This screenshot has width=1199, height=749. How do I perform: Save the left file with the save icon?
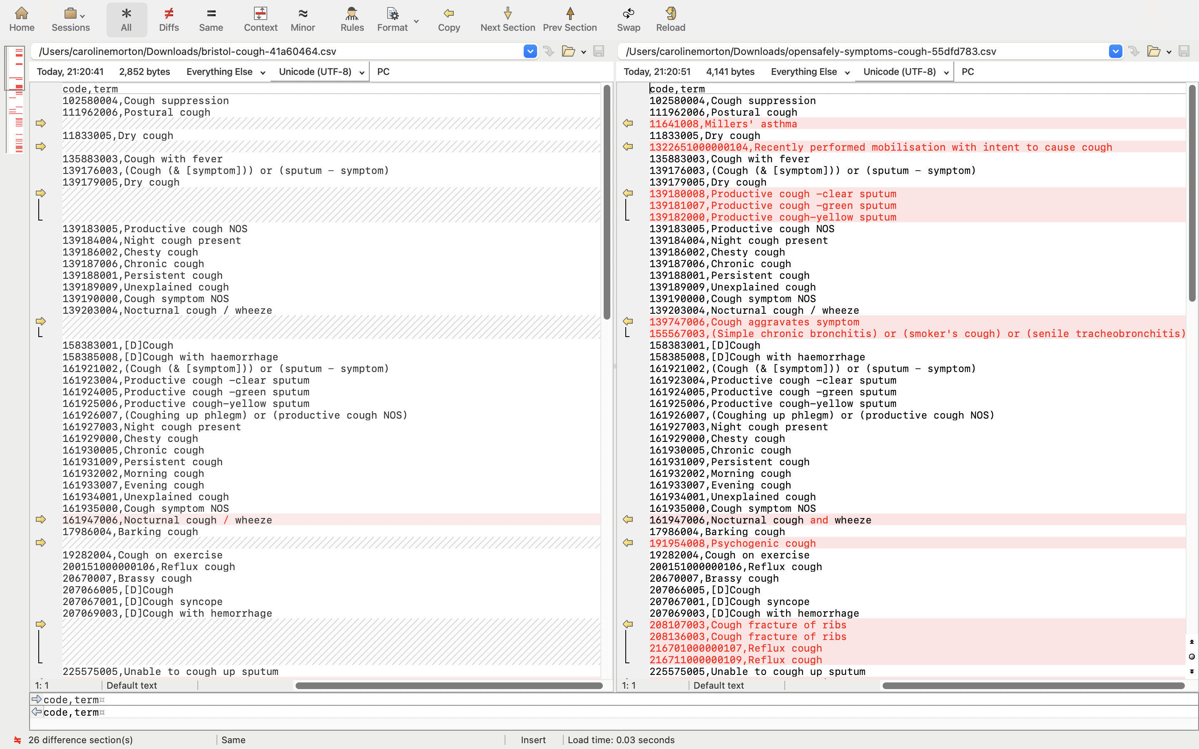pos(599,51)
